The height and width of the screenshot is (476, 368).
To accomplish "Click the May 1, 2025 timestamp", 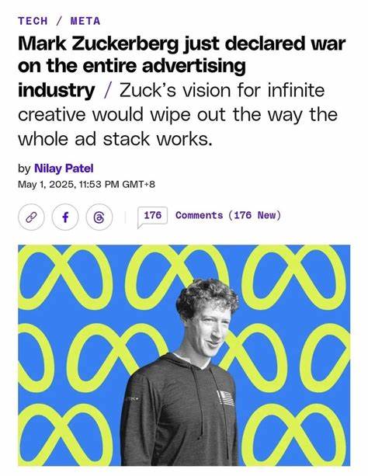I will tap(86, 184).
